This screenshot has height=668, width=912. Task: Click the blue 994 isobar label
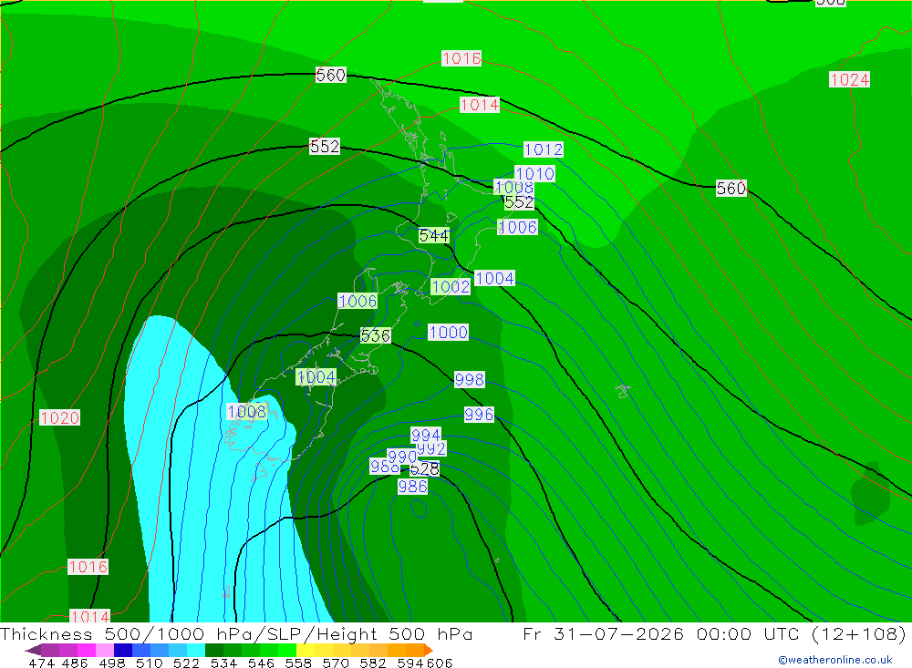coord(426,435)
